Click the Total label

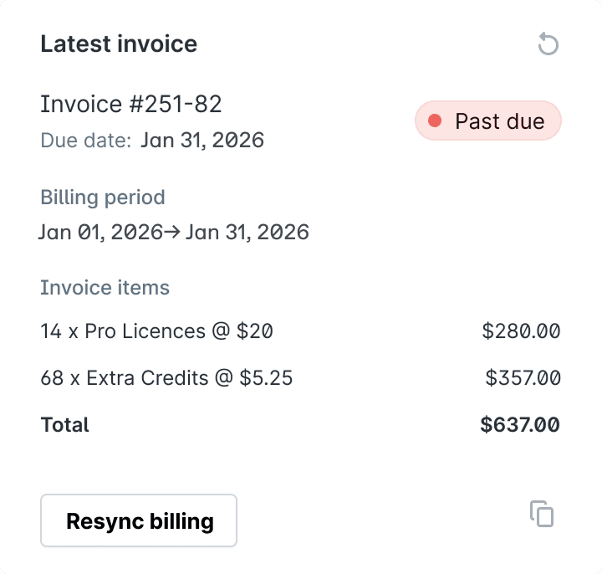tap(64, 424)
